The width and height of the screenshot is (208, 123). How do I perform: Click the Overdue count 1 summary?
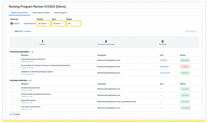tap(42, 42)
